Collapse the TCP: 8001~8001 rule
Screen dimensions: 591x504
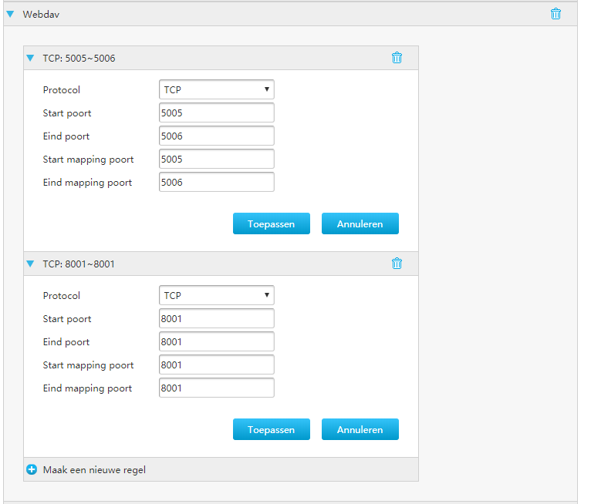click(x=30, y=264)
